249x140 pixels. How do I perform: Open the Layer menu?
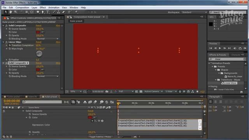click(34, 8)
